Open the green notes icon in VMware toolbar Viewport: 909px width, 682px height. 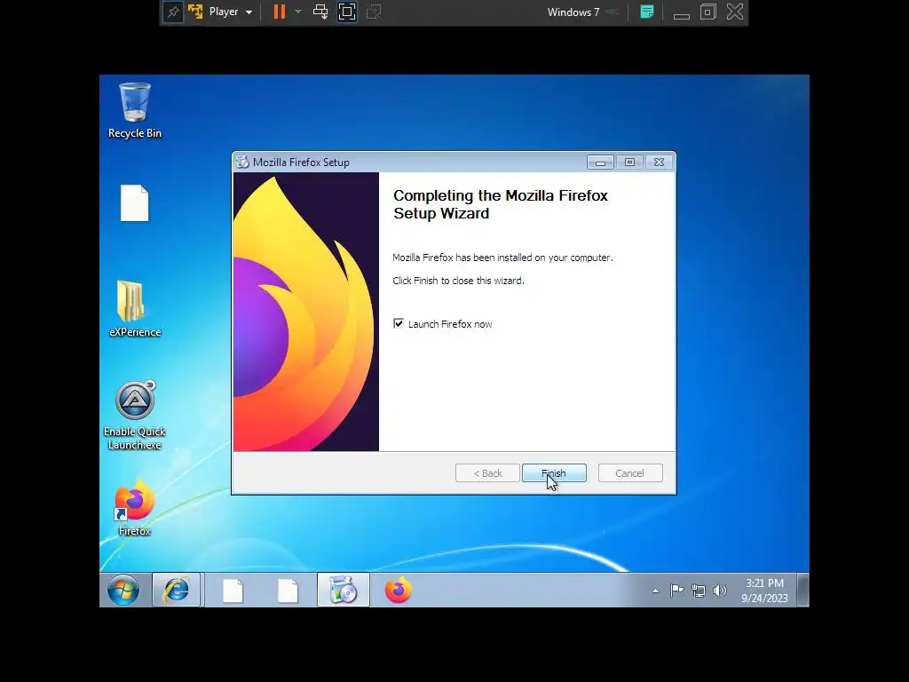coord(647,12)
